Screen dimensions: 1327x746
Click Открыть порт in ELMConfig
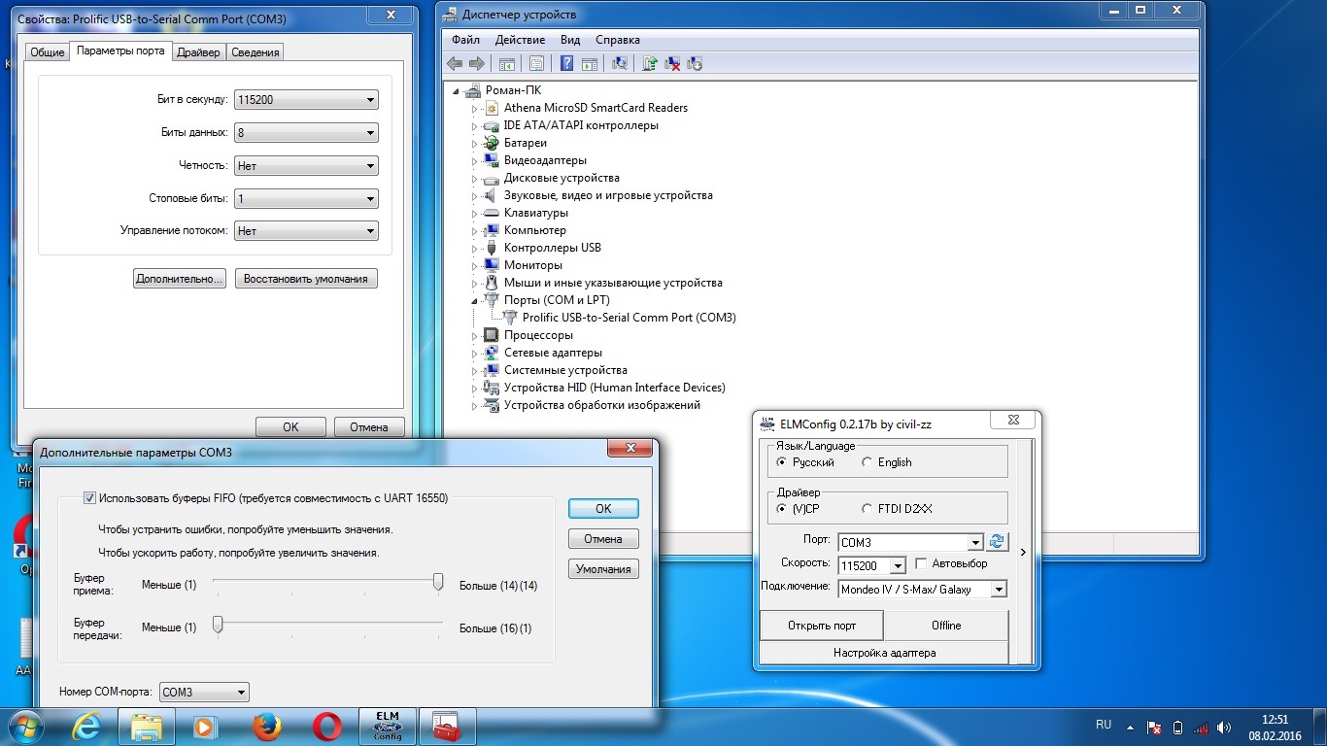pos(822,626)
